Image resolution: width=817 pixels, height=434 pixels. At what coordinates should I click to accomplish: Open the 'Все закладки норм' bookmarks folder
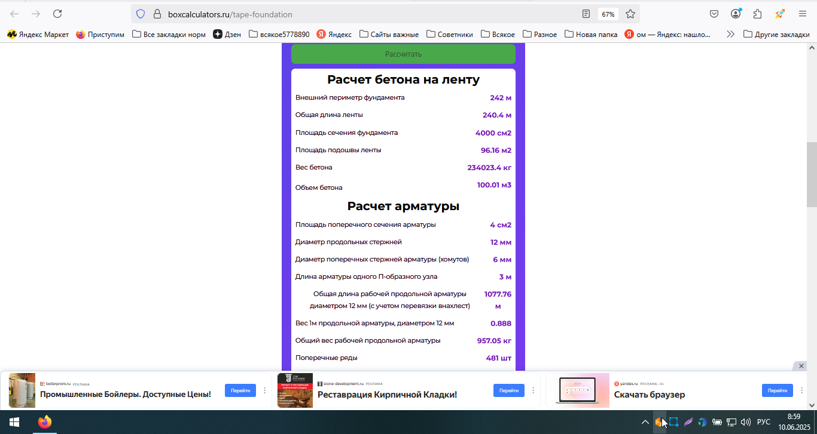point(169,34)
